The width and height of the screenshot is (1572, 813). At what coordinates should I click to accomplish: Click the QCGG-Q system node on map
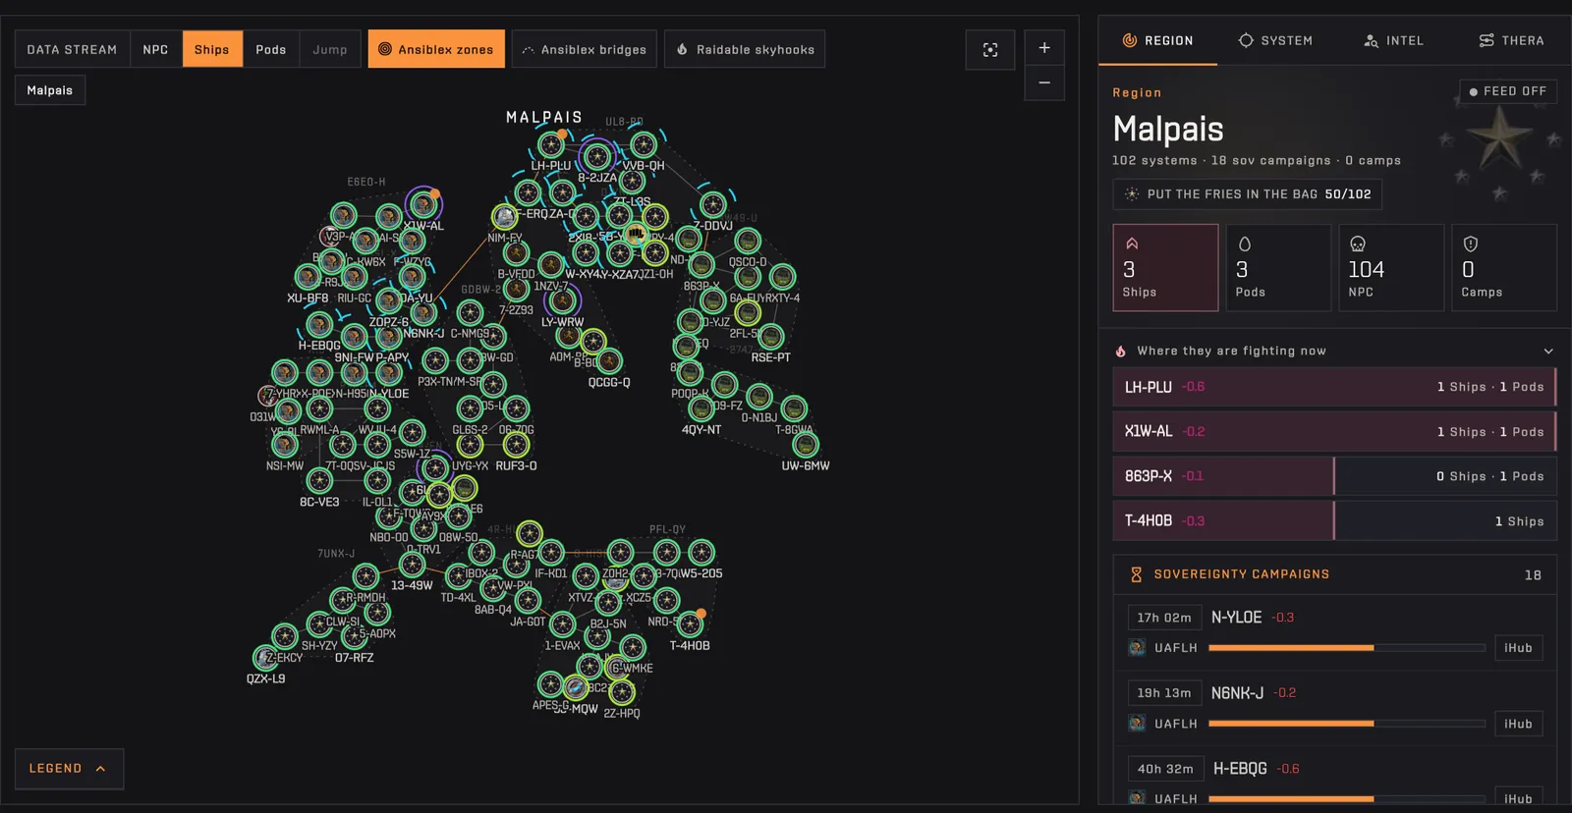(609, 361)
